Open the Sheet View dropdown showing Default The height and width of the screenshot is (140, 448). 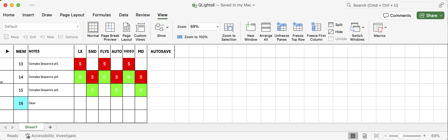click(41, 27)
